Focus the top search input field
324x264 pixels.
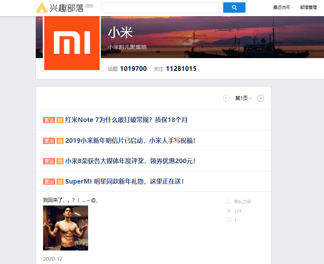162,7
